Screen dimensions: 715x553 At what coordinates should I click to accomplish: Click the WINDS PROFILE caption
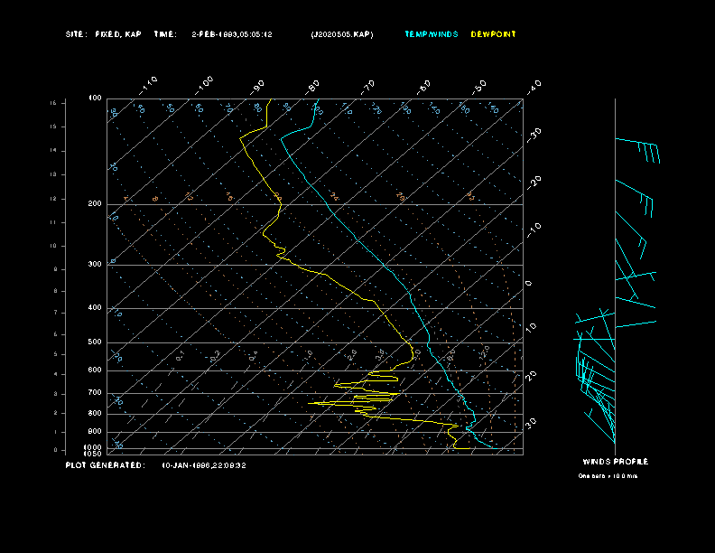click(615, 461)
